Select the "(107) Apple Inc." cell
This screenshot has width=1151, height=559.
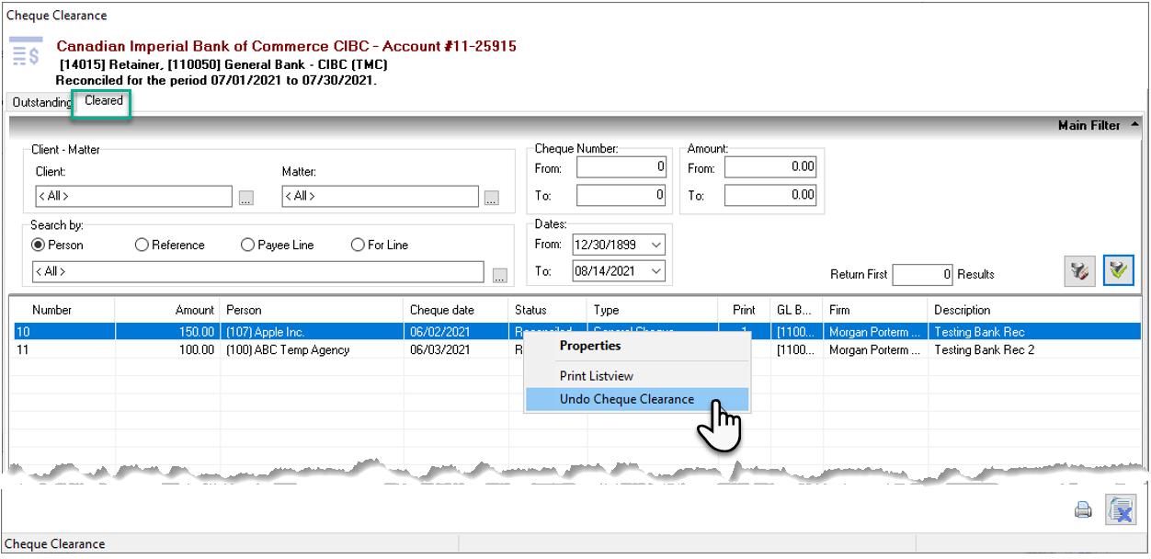pyautogui.click(x=313, y=332)
